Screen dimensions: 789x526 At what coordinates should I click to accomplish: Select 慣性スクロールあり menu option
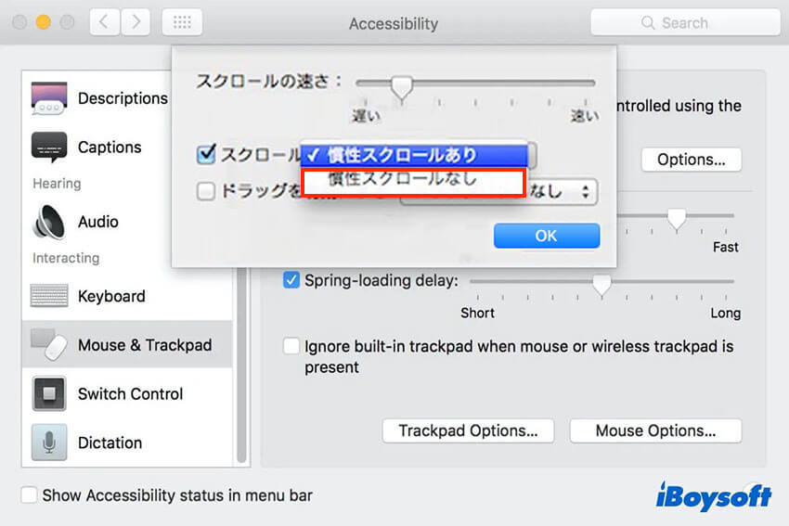[414, 155]
